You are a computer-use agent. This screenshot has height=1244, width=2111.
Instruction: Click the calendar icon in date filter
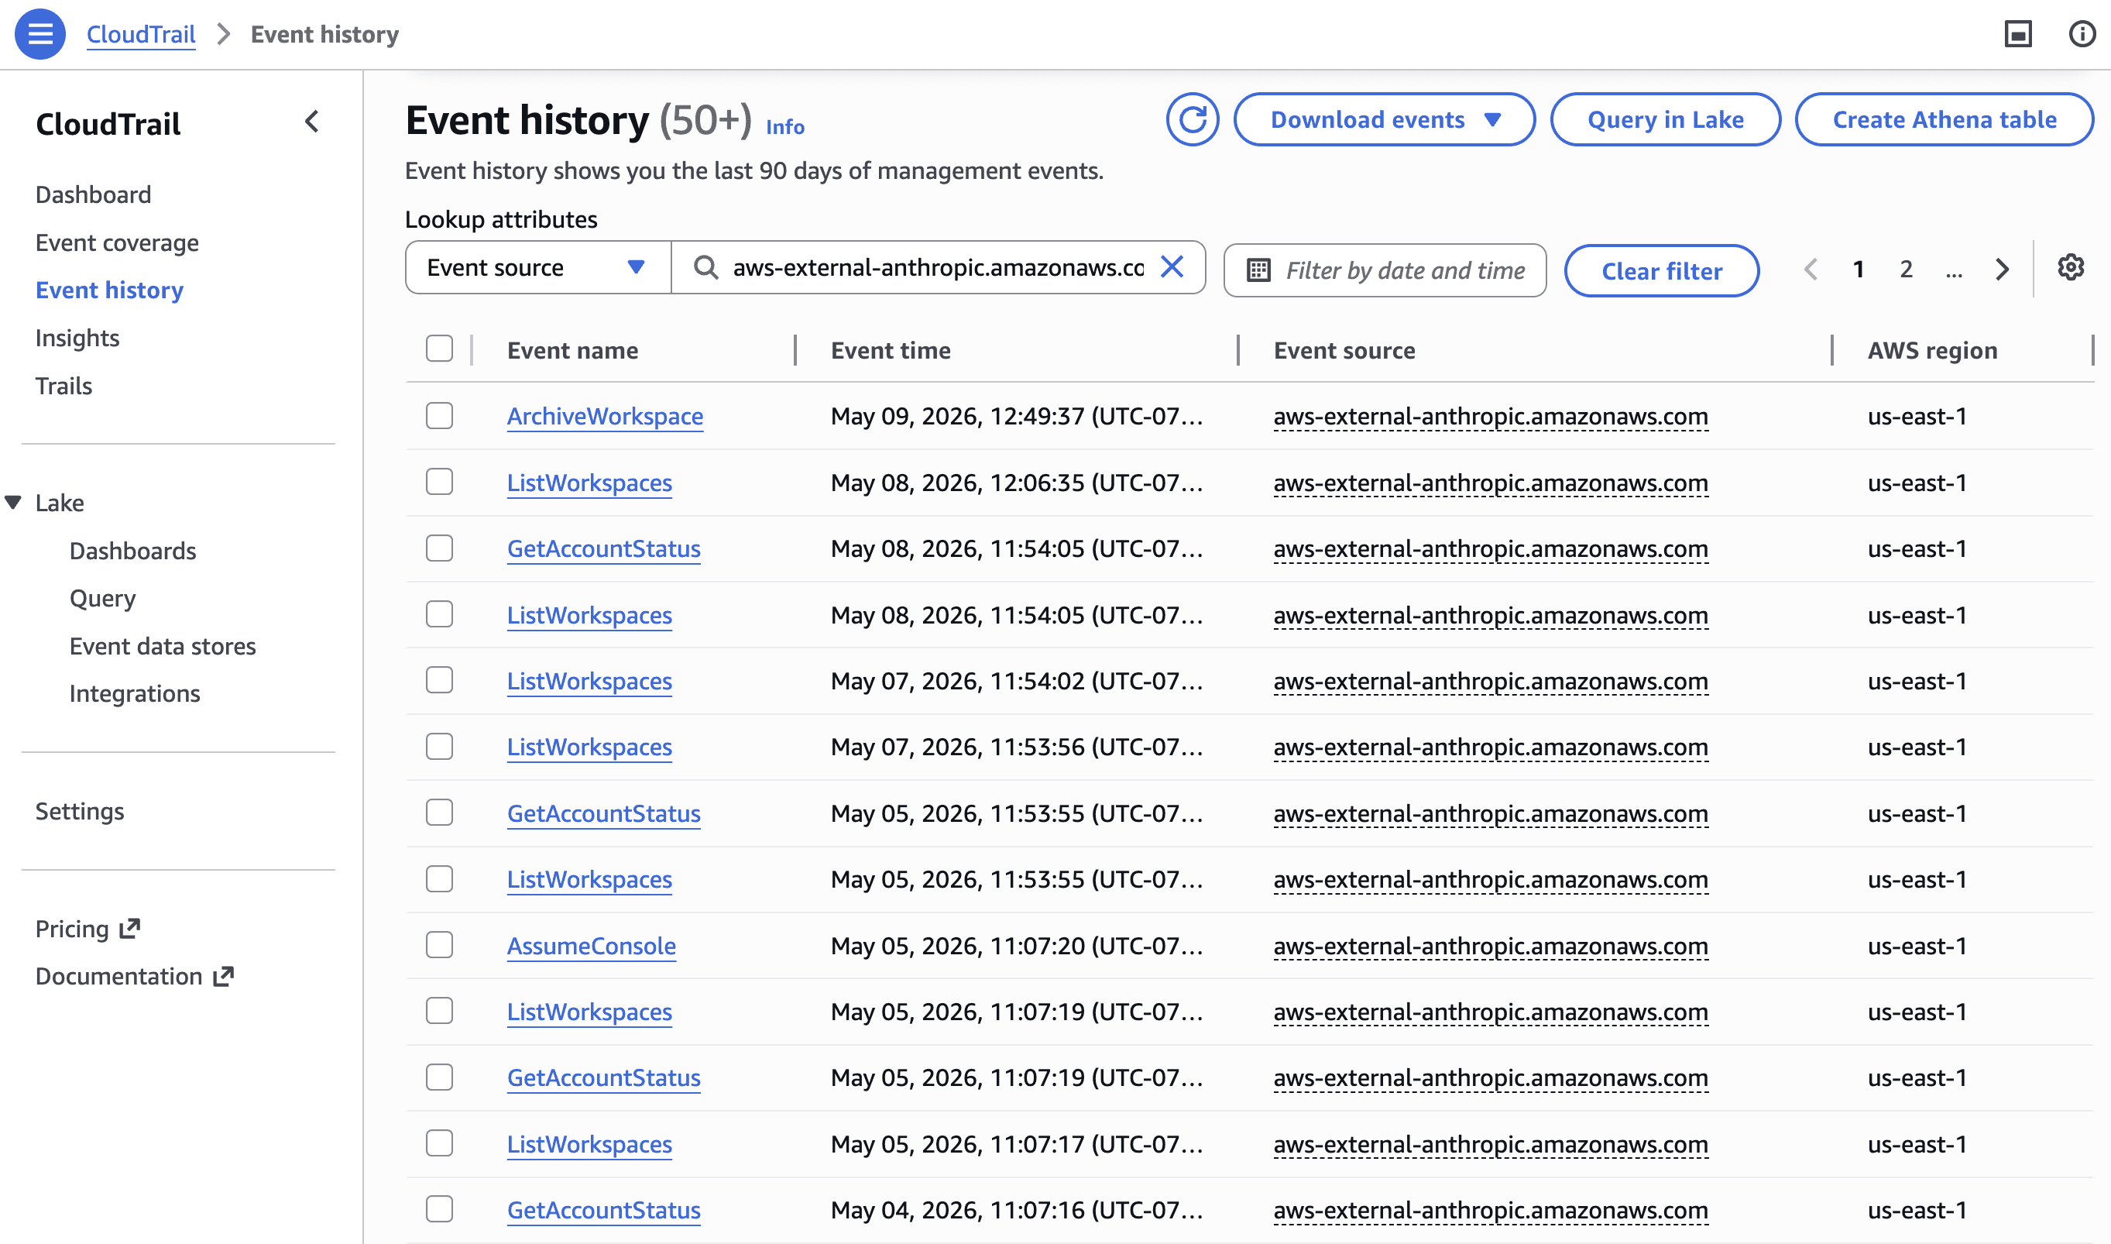coord(1258,270)
